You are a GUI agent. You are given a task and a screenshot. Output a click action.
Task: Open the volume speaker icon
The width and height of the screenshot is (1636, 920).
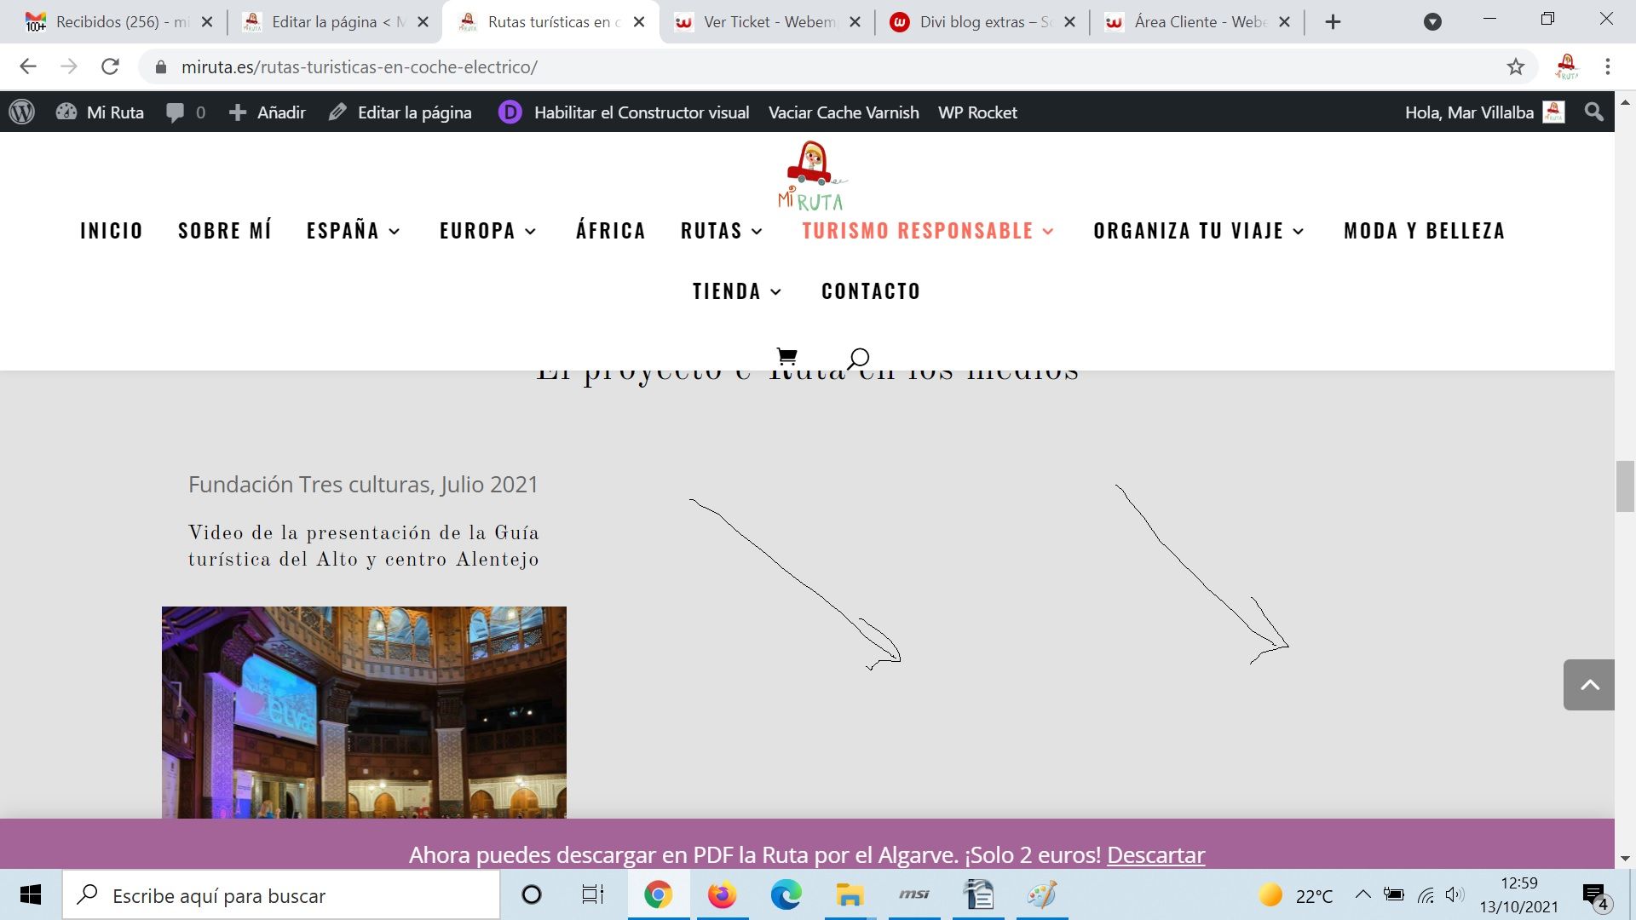1455,894
